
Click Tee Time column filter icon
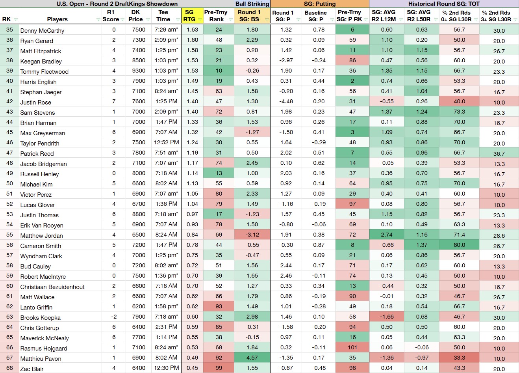coord(176,20)
